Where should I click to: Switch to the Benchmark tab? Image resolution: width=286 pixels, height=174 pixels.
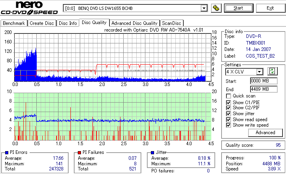[14, 23]
